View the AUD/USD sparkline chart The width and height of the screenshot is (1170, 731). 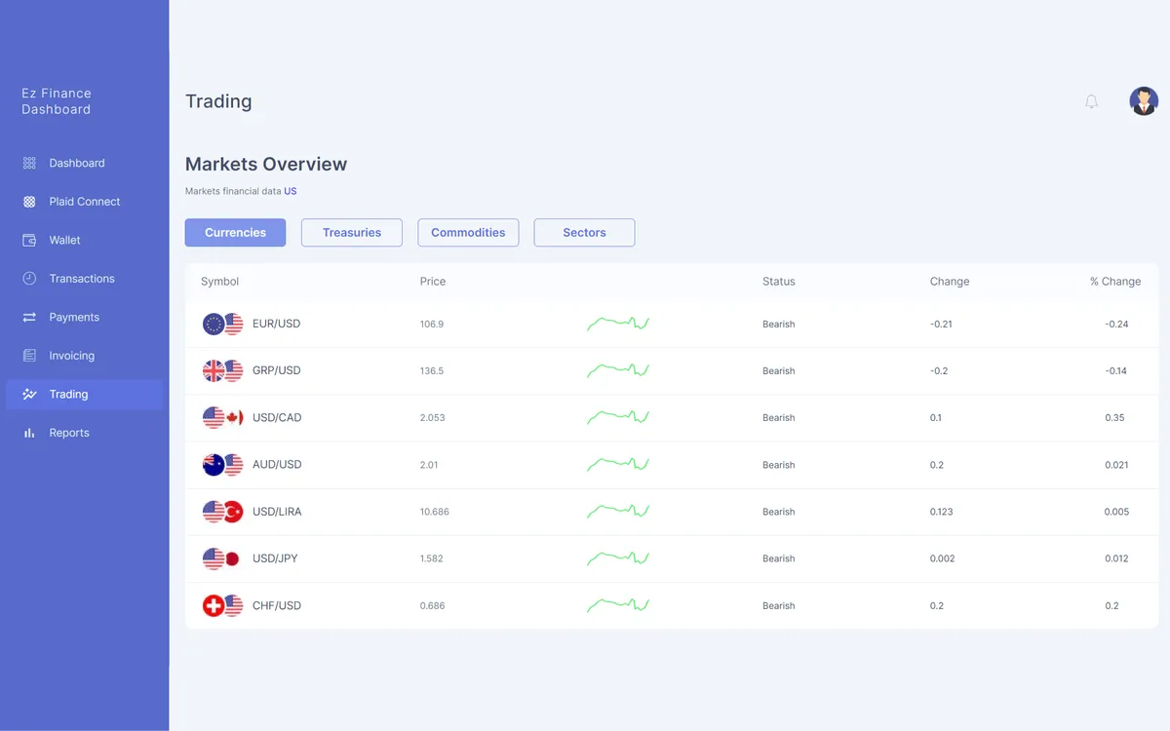(618, 464)
